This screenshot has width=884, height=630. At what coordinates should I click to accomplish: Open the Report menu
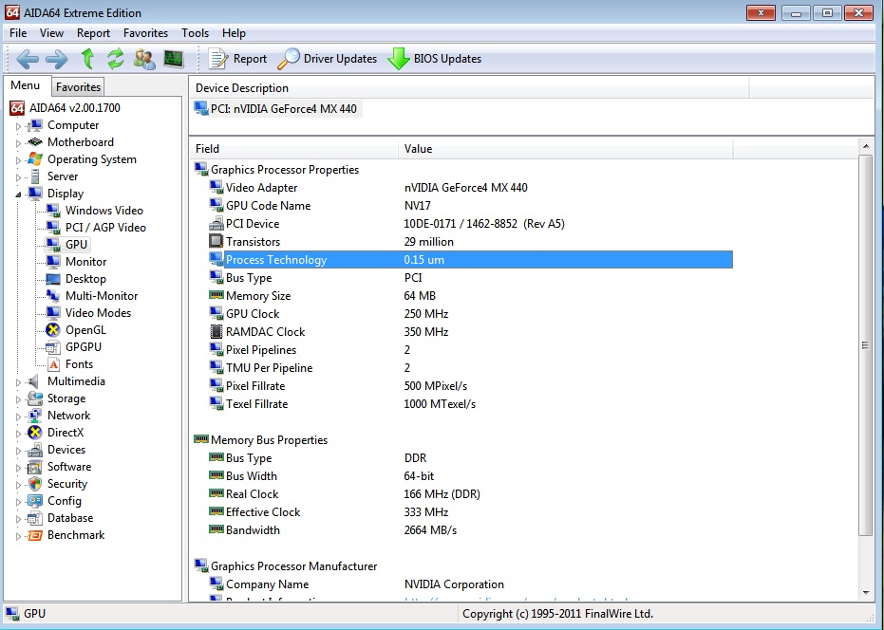[94, 33]
